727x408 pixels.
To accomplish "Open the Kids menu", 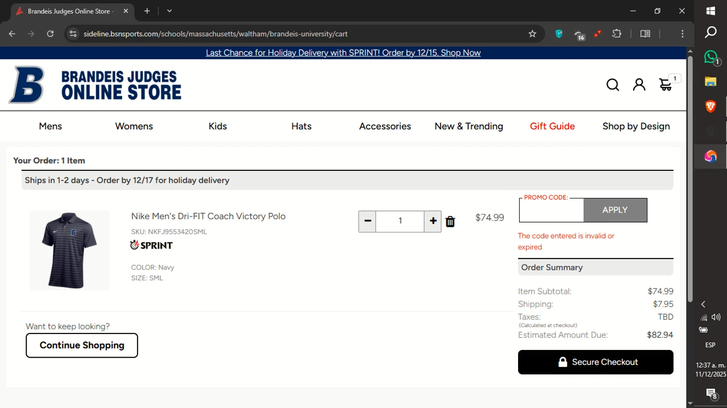I will click(x=218, y=126).
